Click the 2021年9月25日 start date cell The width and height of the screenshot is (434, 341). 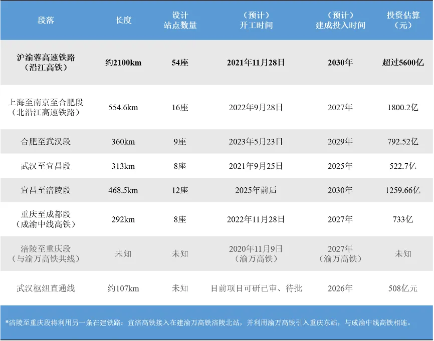pos(256,166)
